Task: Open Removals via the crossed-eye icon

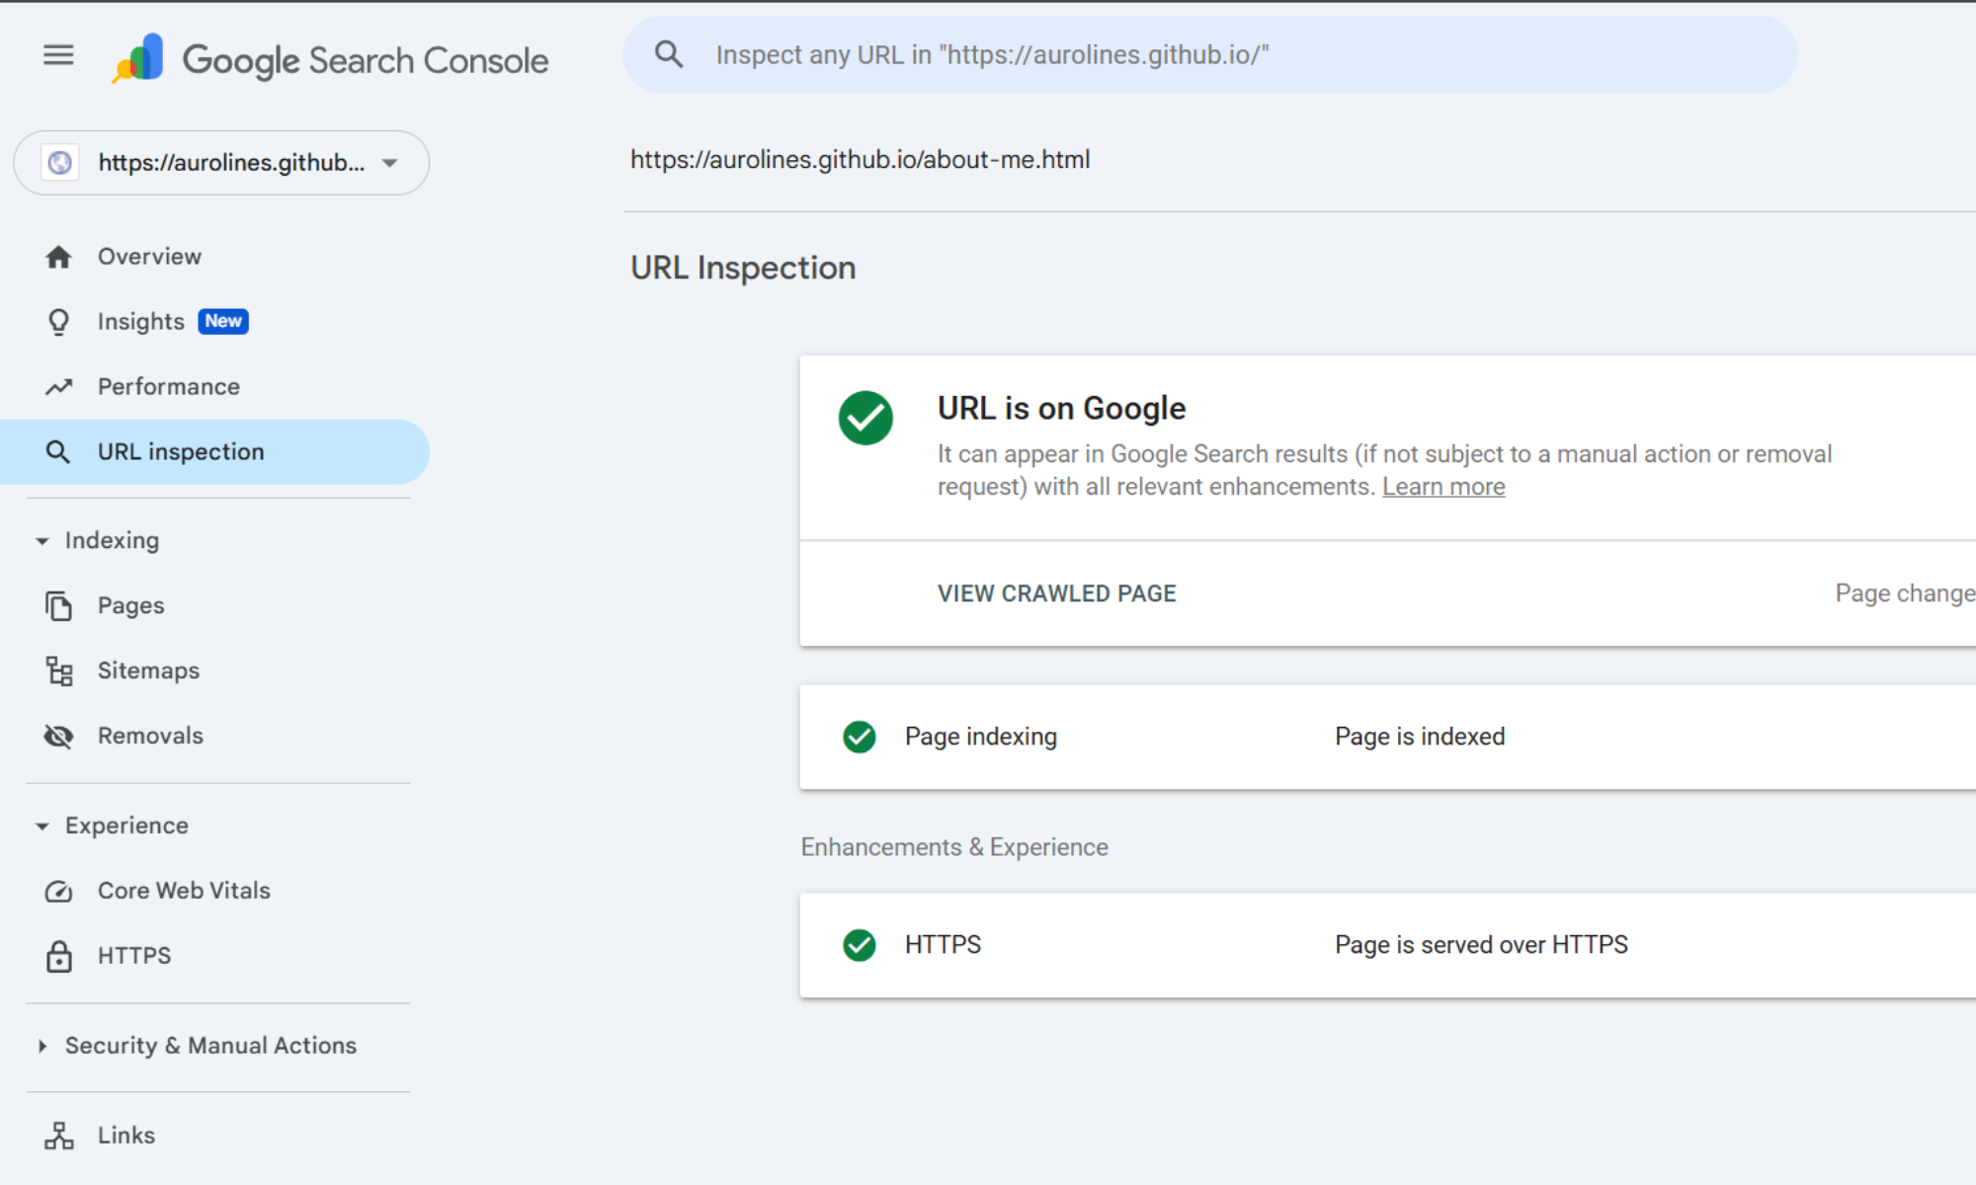Action: click(x=58, y=736)
